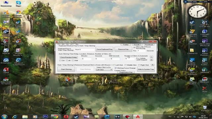The image size is (212, 119).
Task: Open Adobe After Effects CS6 shortcut
Action: pyautogui.click(x=205, y=43)
